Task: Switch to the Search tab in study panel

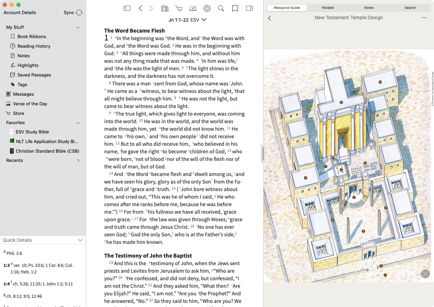Action: (410, 8)
